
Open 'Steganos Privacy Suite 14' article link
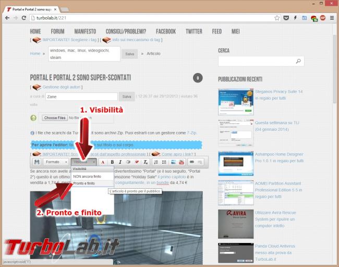[279, 95]
